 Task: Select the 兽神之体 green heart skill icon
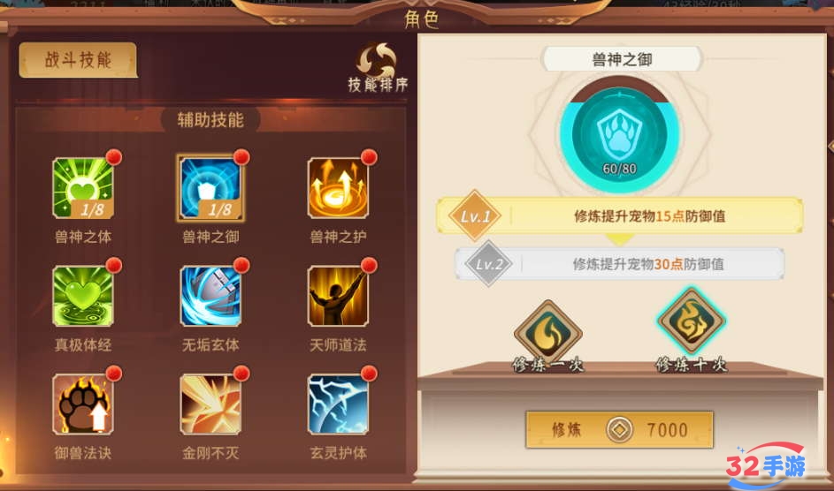point(83,188)
